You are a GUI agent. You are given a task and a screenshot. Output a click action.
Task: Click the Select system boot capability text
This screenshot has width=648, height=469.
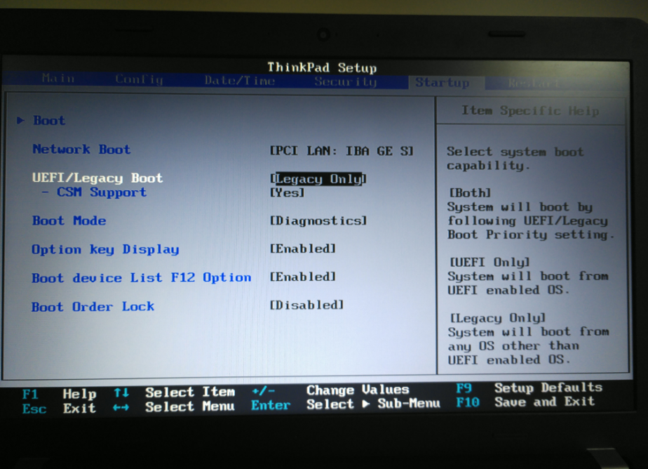click(515, 159)
